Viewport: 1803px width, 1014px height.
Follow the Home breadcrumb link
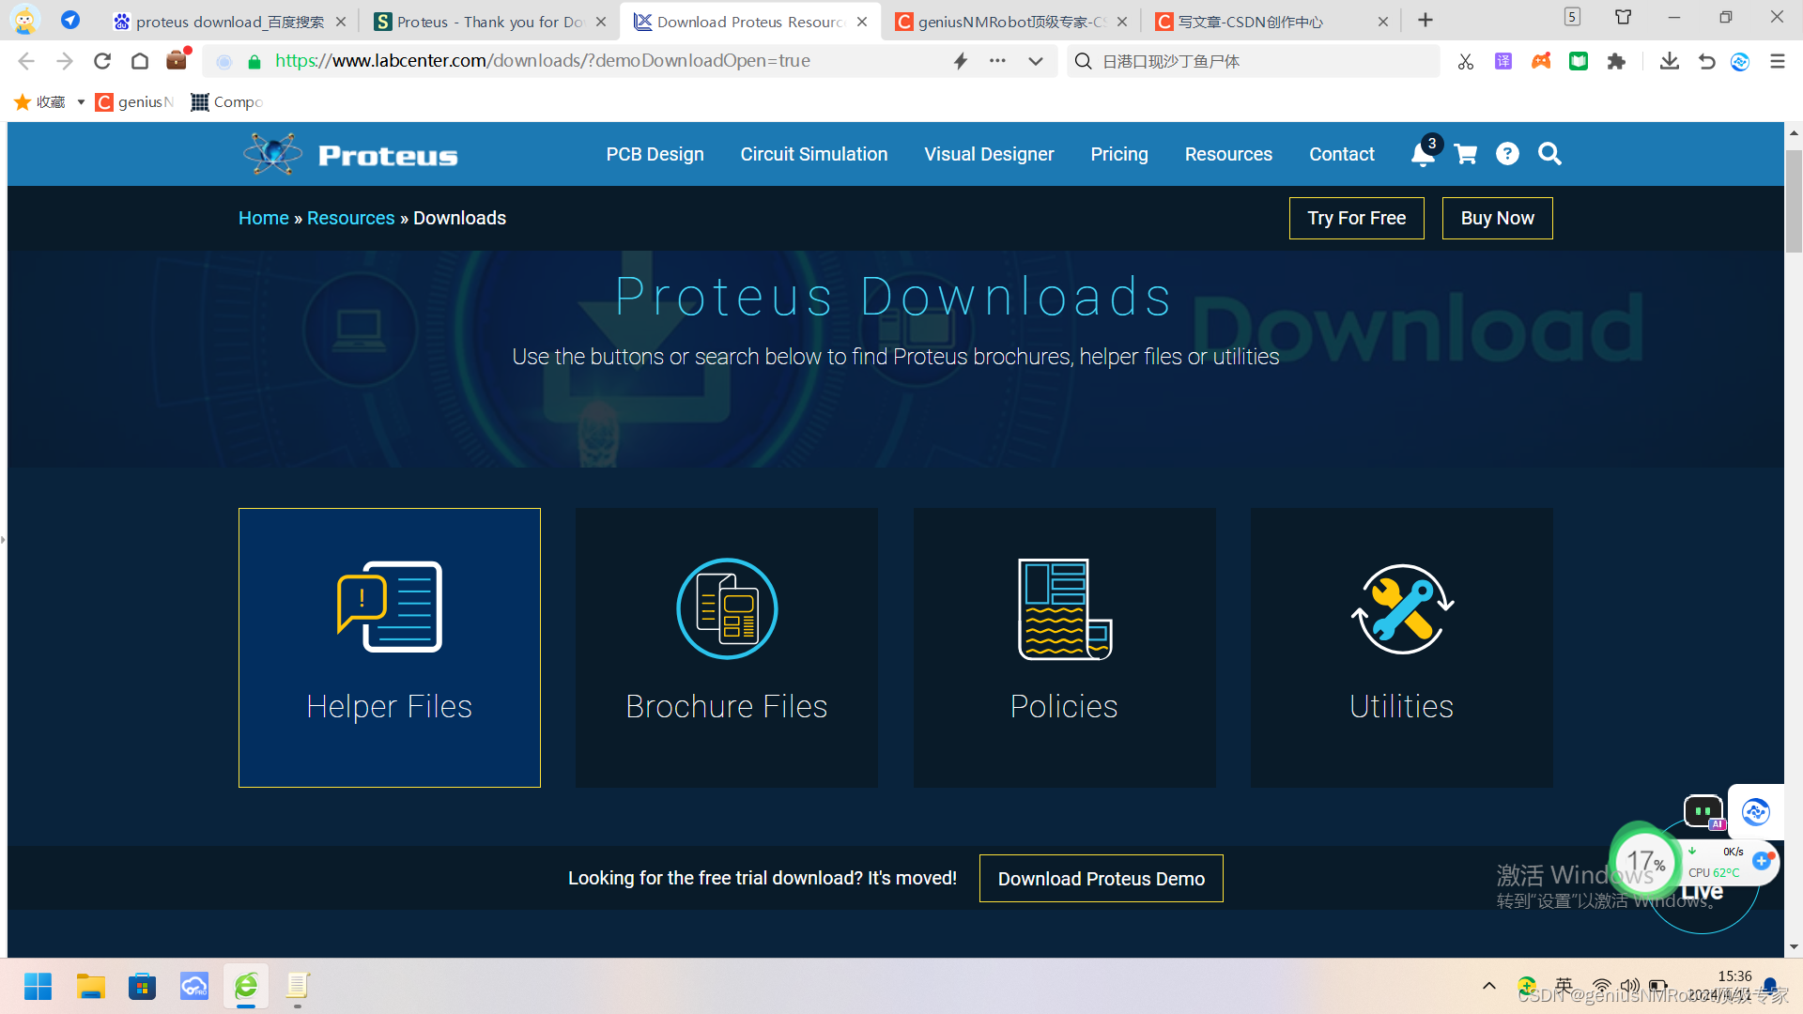263,218
